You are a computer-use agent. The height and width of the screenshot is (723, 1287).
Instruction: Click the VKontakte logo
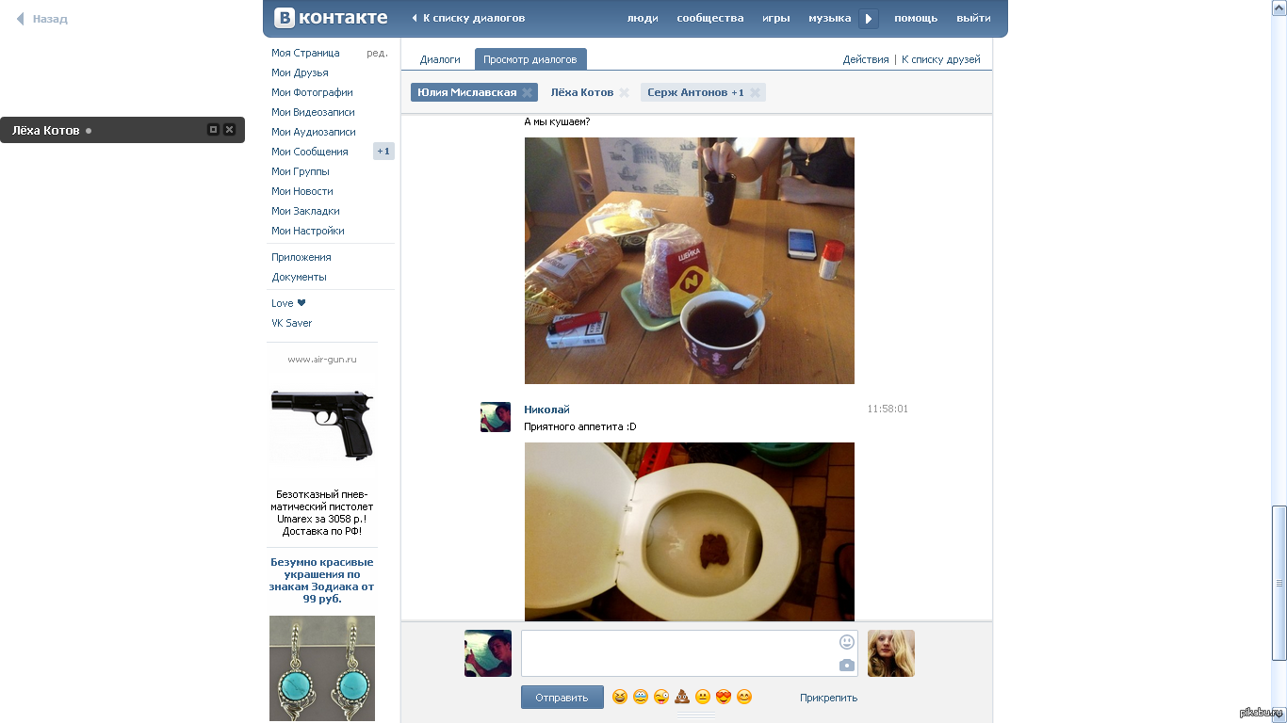(331, 18)
